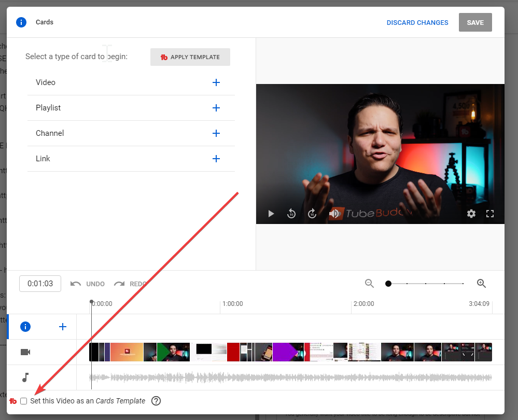This screenshot has height=420, width=518.
Task: Skip forward 10 seconds in preview
Action: tap(312, 214)
